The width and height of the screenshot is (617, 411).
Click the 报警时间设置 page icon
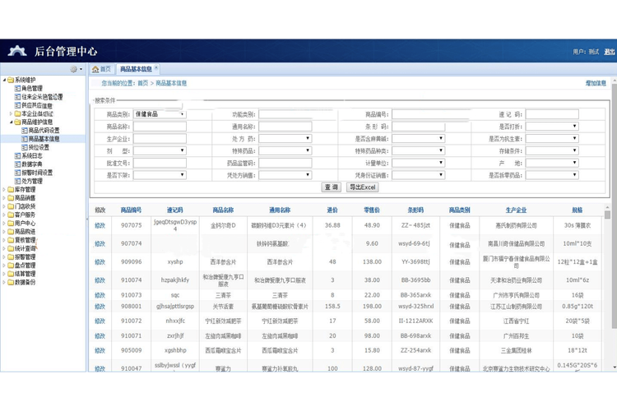click(17, 173)
